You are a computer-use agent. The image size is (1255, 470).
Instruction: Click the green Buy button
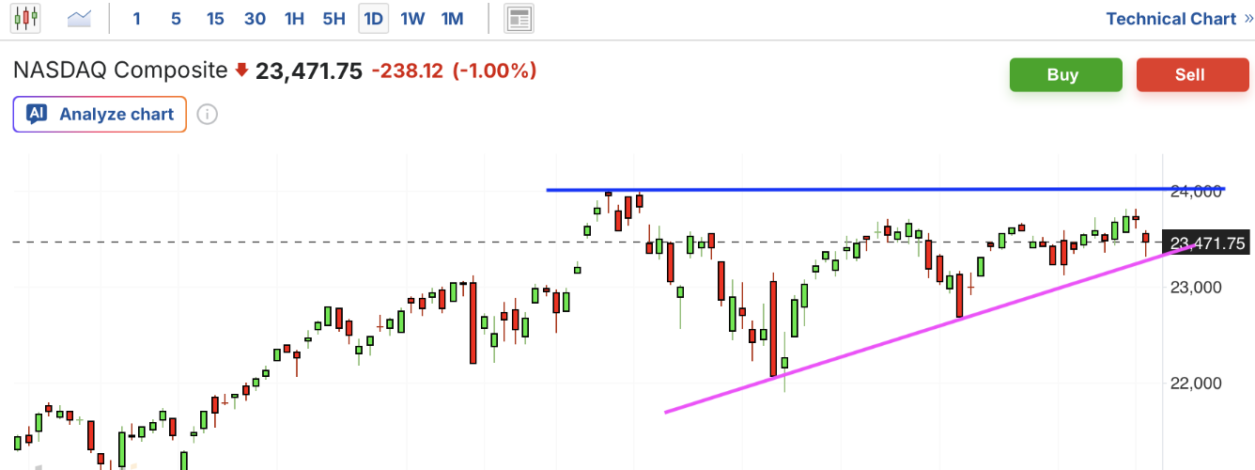point(1066,74)
